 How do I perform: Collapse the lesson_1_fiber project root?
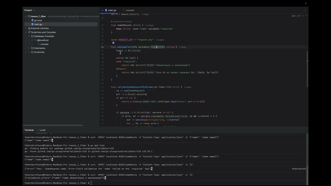coord(26,16)
